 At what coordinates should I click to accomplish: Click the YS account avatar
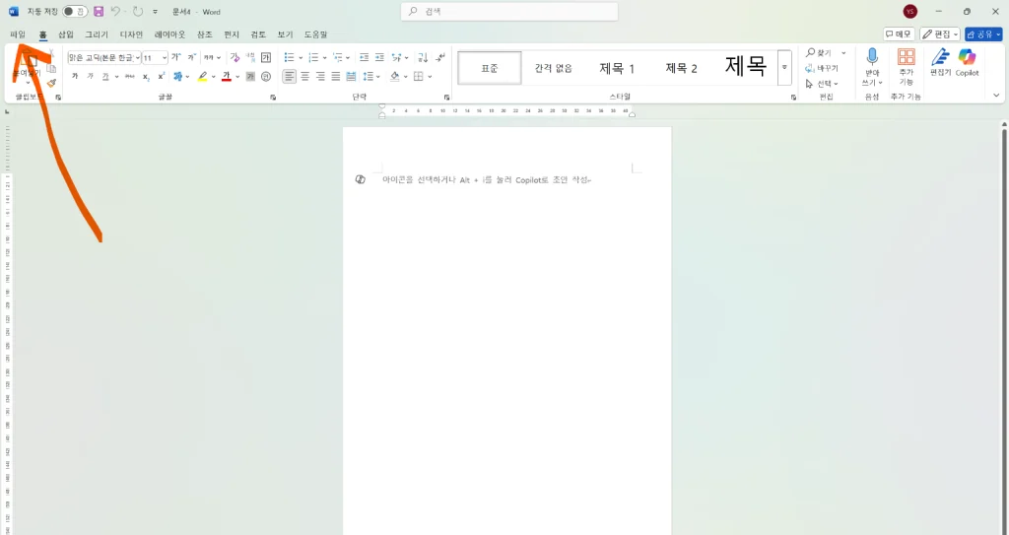point(909,12)
